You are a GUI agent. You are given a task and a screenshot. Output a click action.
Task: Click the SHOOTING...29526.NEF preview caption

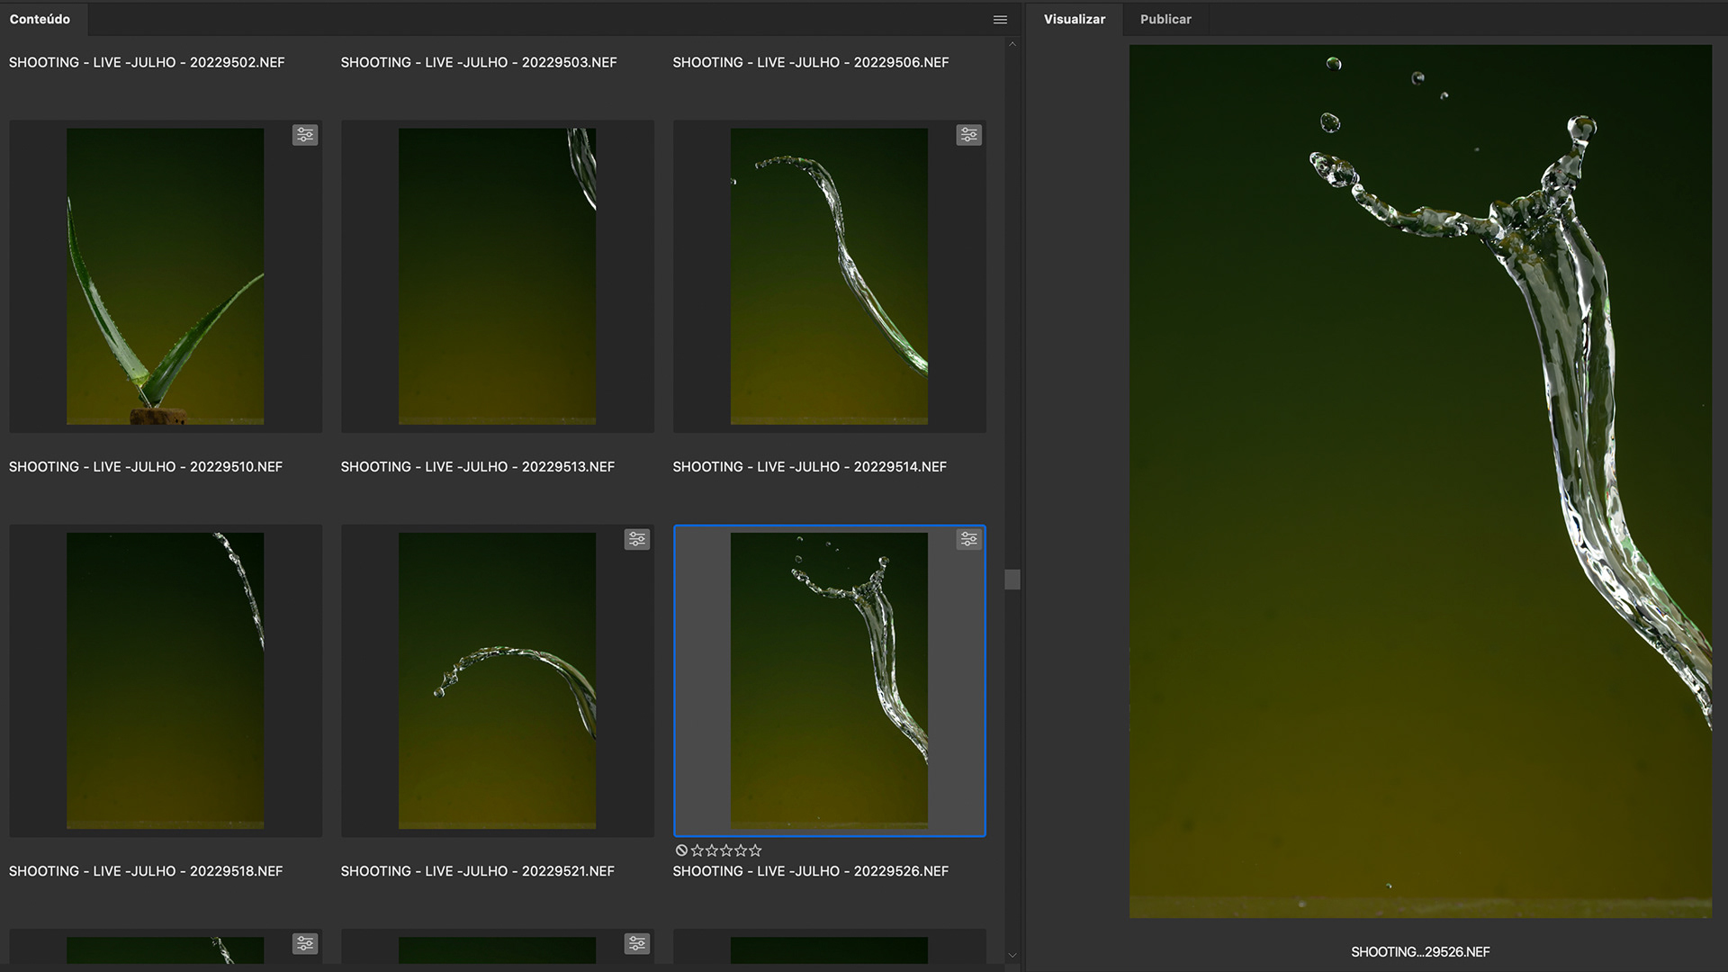pyautogui.click(x=1420, y=951)
